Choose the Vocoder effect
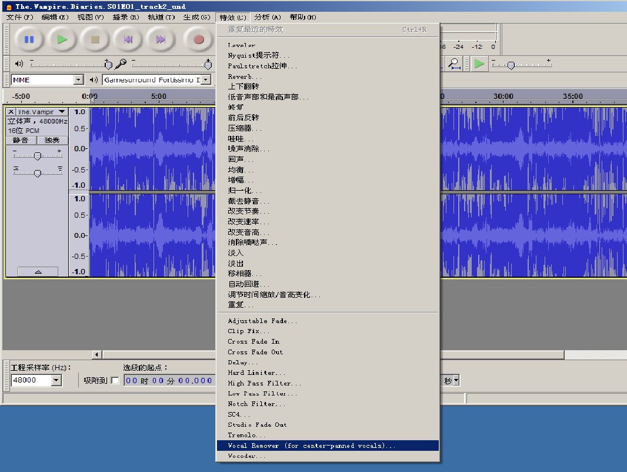Viewport: 627px width, 472px height. coord(328,456)
